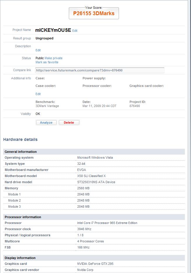Click the Hardware details heading
Image resolution: width=191 pixels, height=273 pixels.
(x=20, y=139)
